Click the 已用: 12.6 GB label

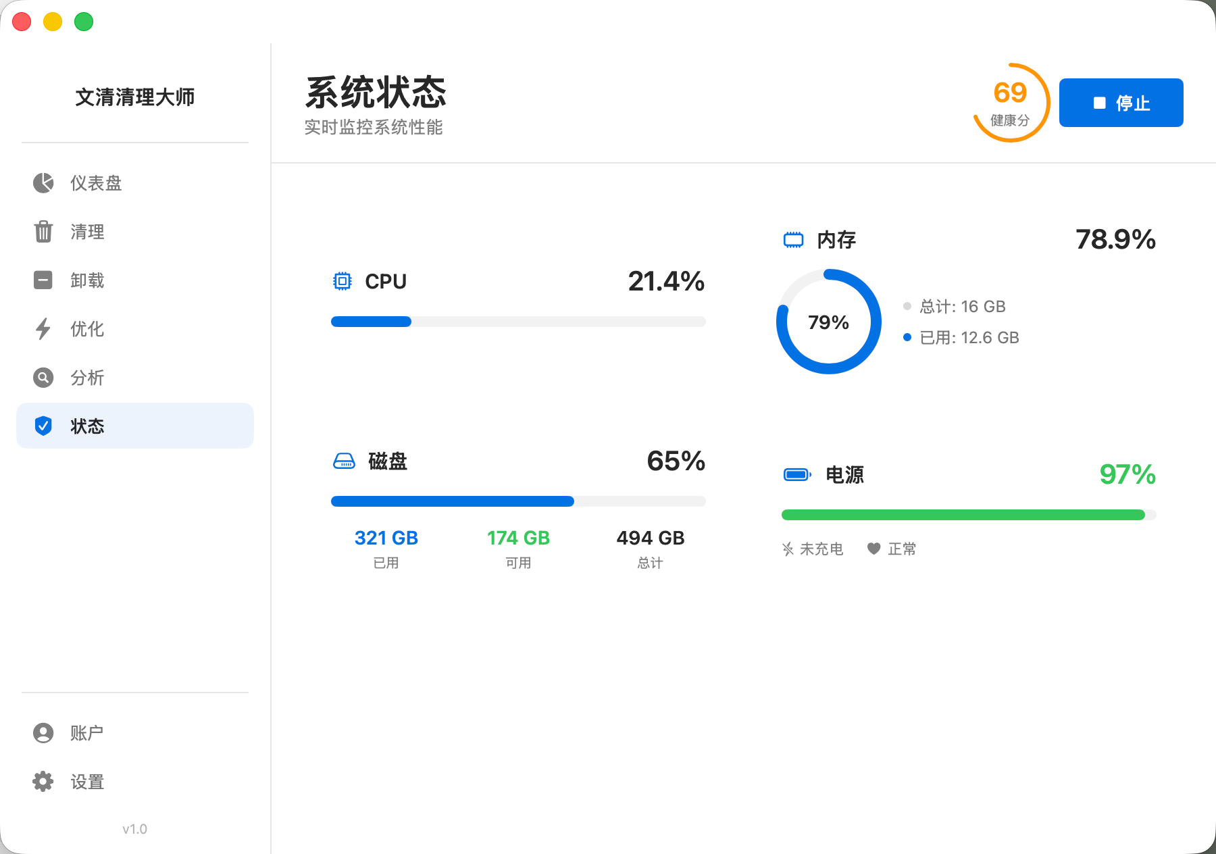[x=969, y=338]
